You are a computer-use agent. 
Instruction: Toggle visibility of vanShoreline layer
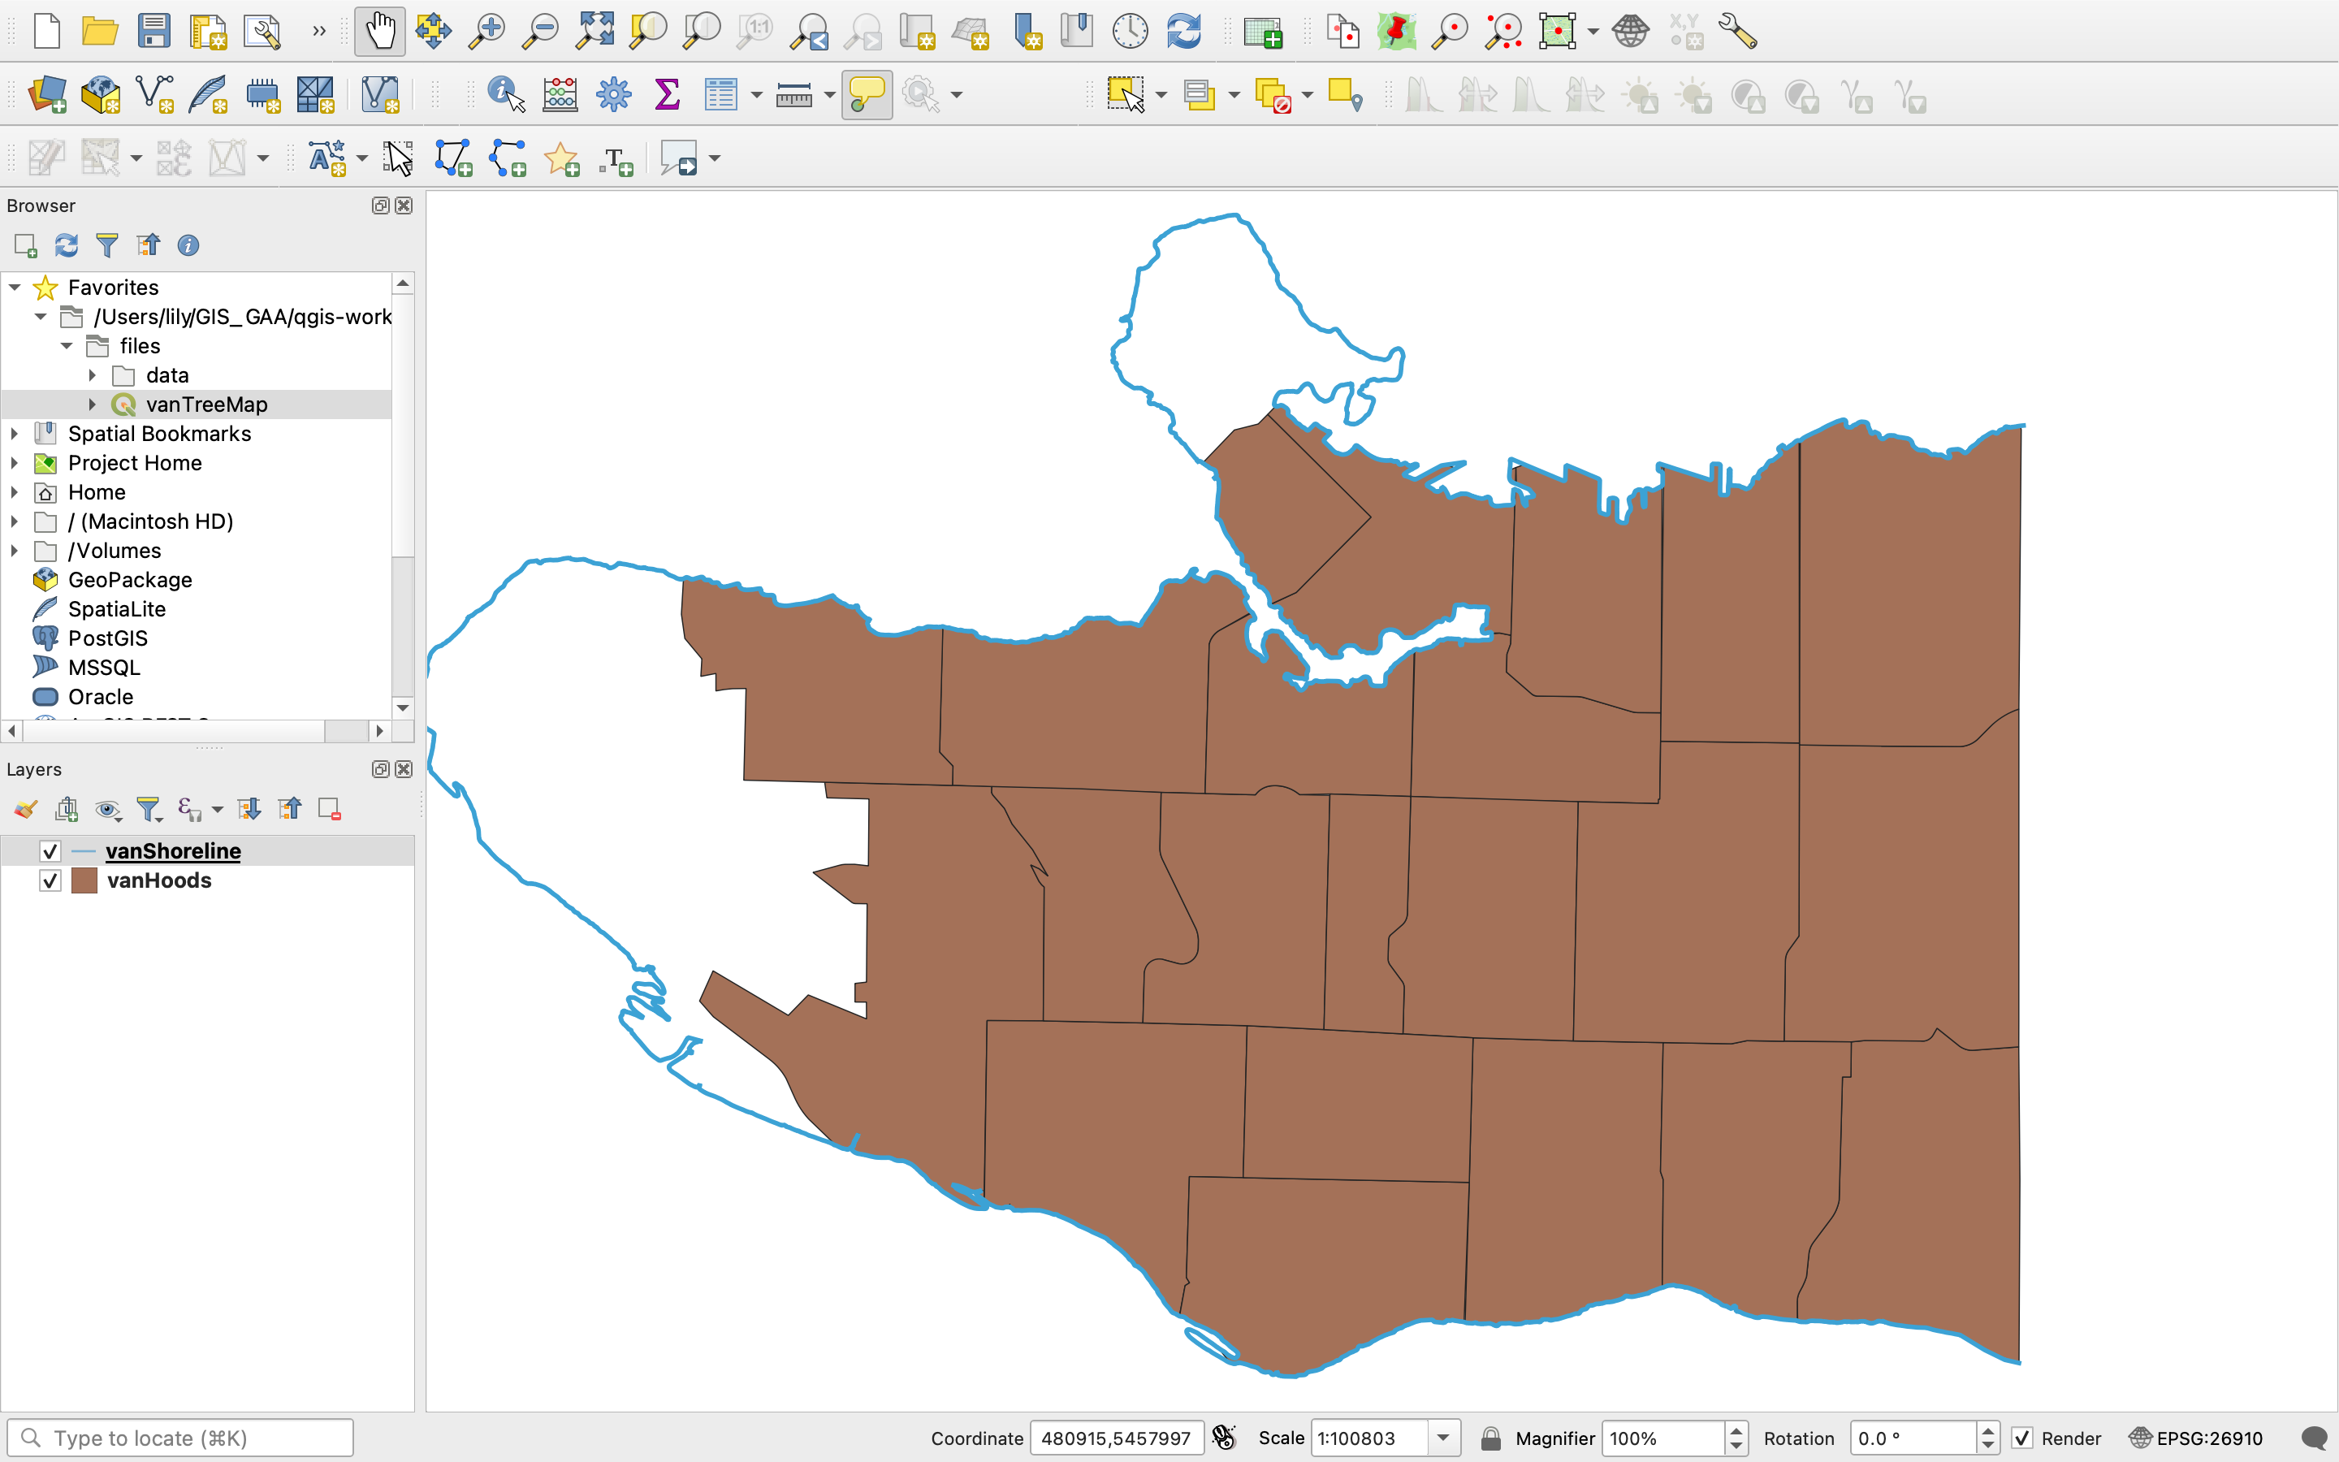pyautogui.click(x=50, y=851)
